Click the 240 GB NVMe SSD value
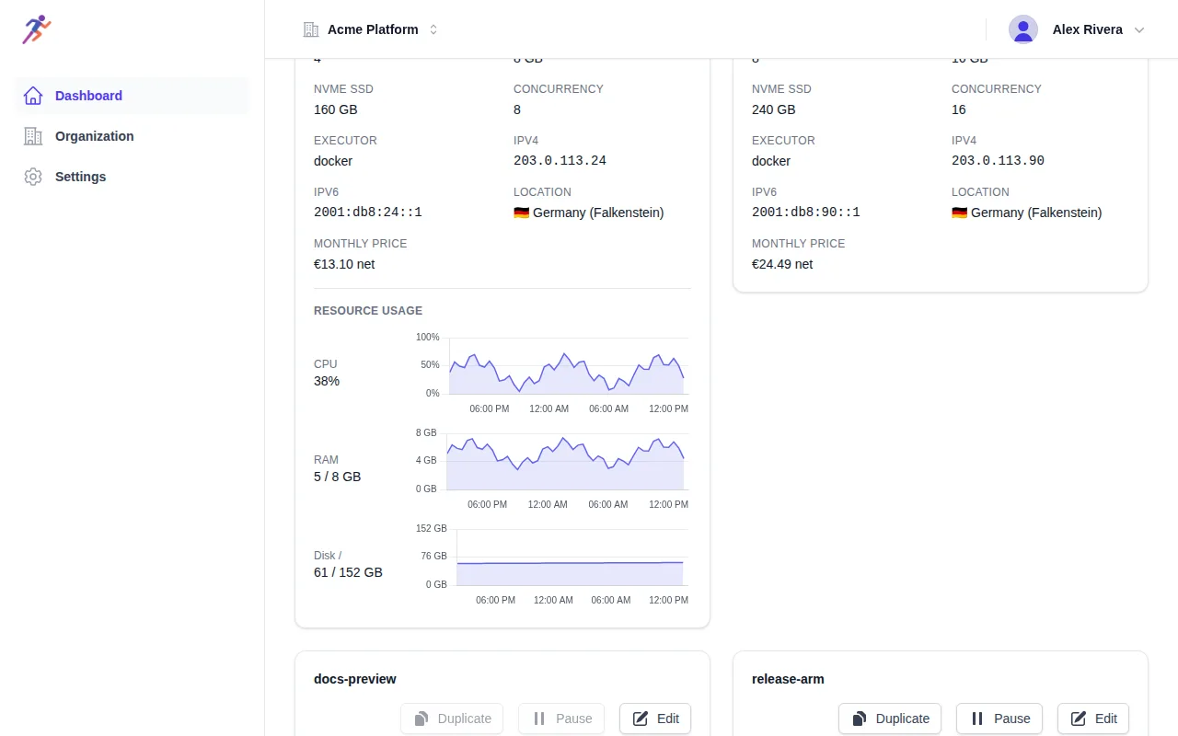Screen dimensions: 1178x736 [x=774, y=109]
